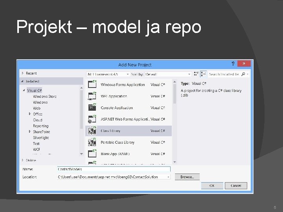
Task: Click the Browse... button
Action: click(187, 177)
